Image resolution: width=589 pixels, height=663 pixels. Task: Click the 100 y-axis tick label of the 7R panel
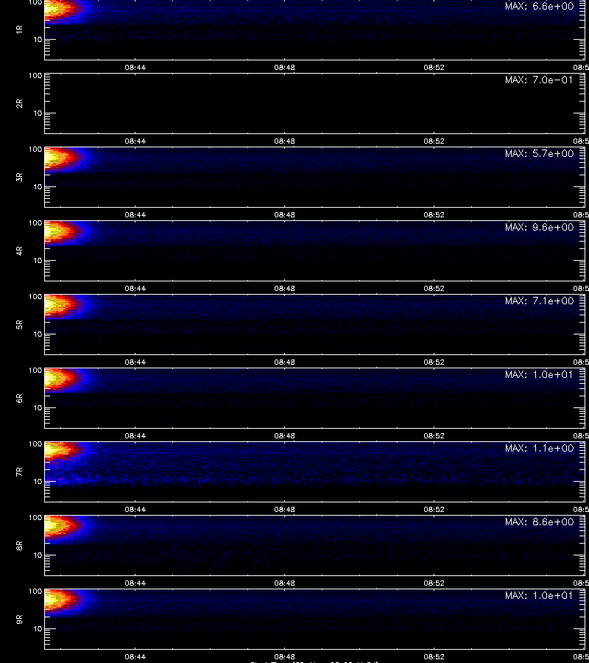(x=35, y=444)
